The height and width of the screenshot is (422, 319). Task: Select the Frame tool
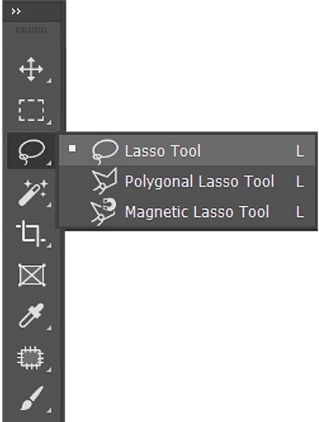click(32, 275)
